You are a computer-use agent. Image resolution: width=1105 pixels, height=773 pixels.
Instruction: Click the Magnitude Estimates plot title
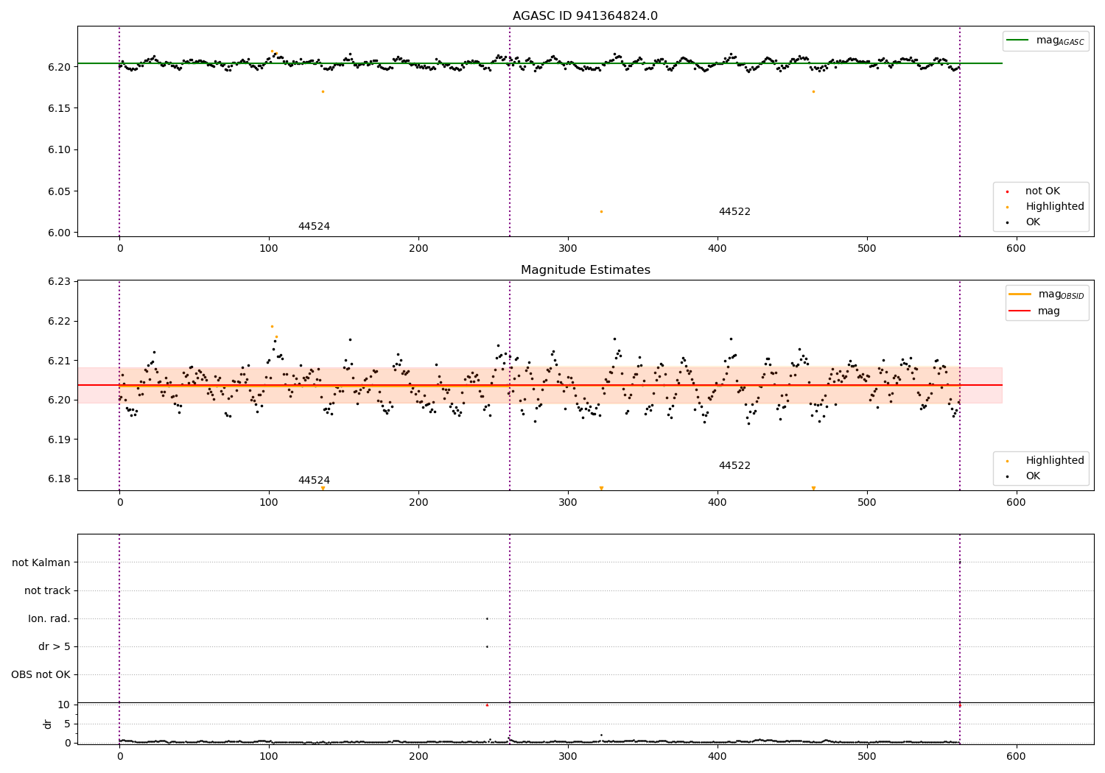(585, 270)
